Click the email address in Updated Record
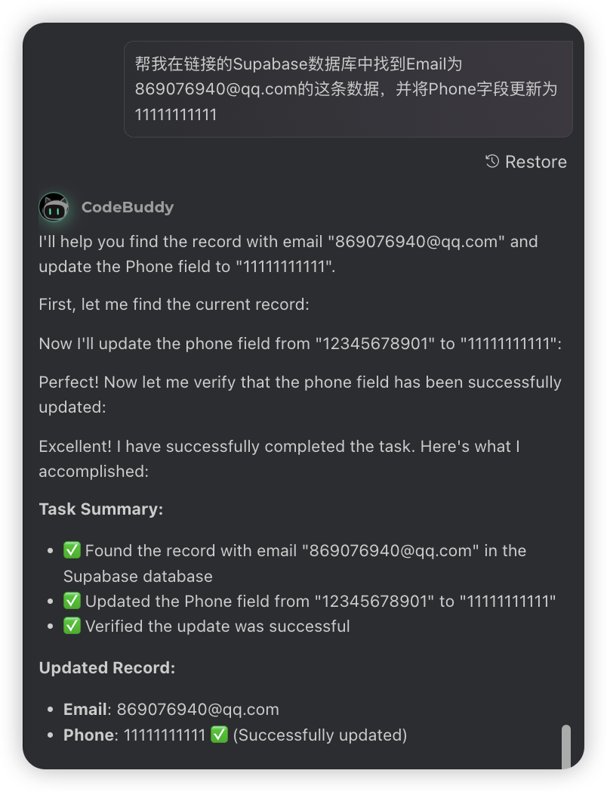607x792 pixels. click(198, 710)
